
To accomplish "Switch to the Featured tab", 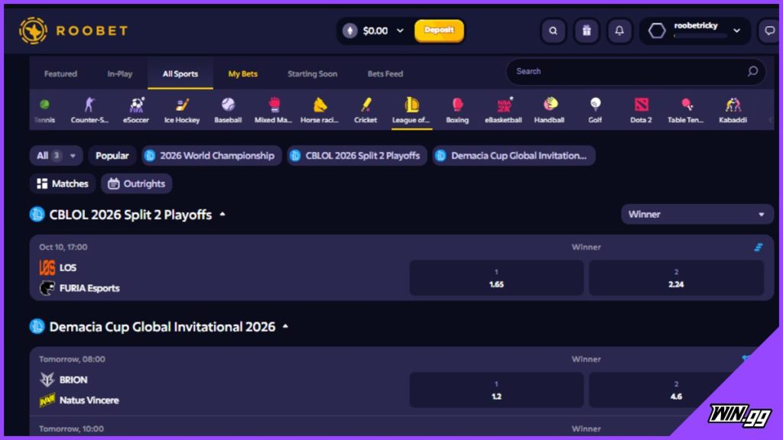I will click(61, 74).
